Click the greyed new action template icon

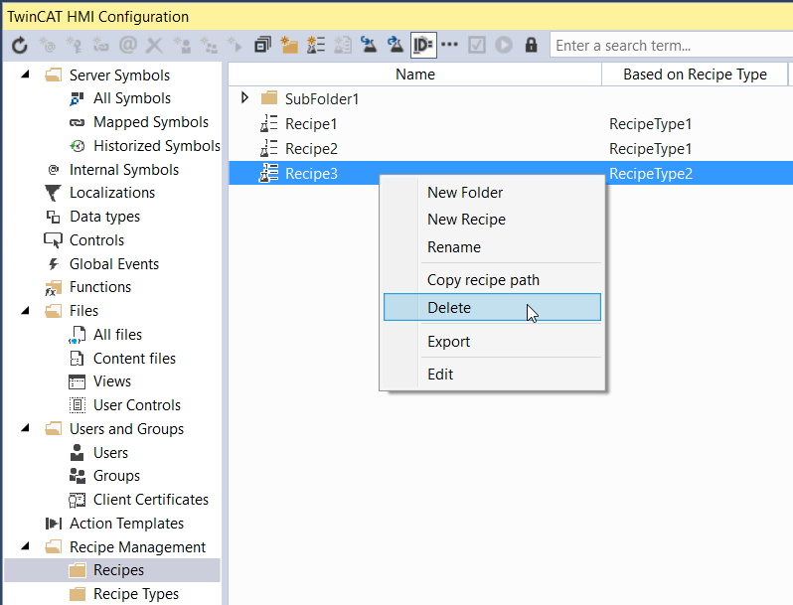(235, 46)
